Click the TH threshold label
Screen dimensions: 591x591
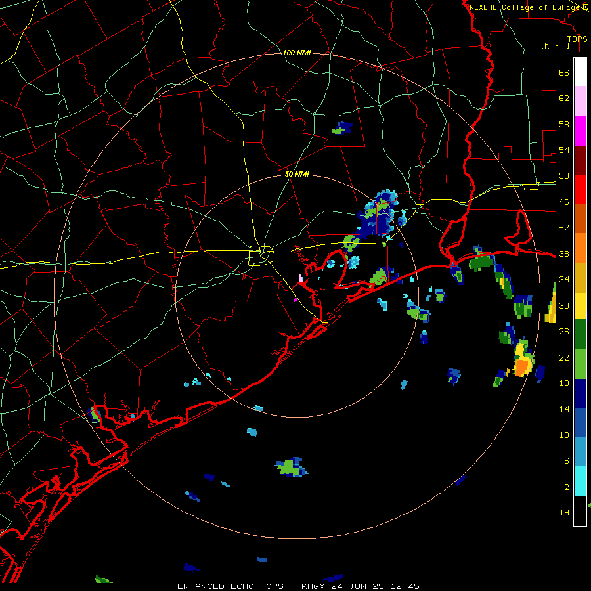(x=564, y=513)
